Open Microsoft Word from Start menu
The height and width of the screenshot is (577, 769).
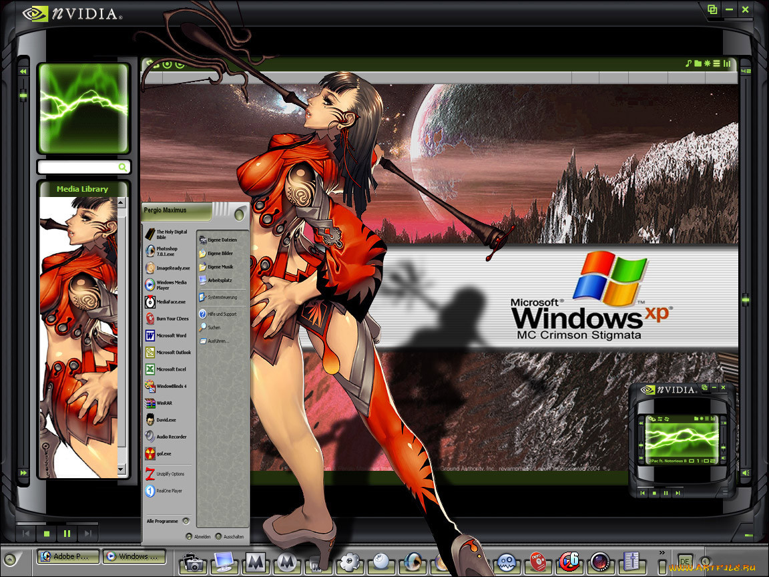click(x=166, y=336)
